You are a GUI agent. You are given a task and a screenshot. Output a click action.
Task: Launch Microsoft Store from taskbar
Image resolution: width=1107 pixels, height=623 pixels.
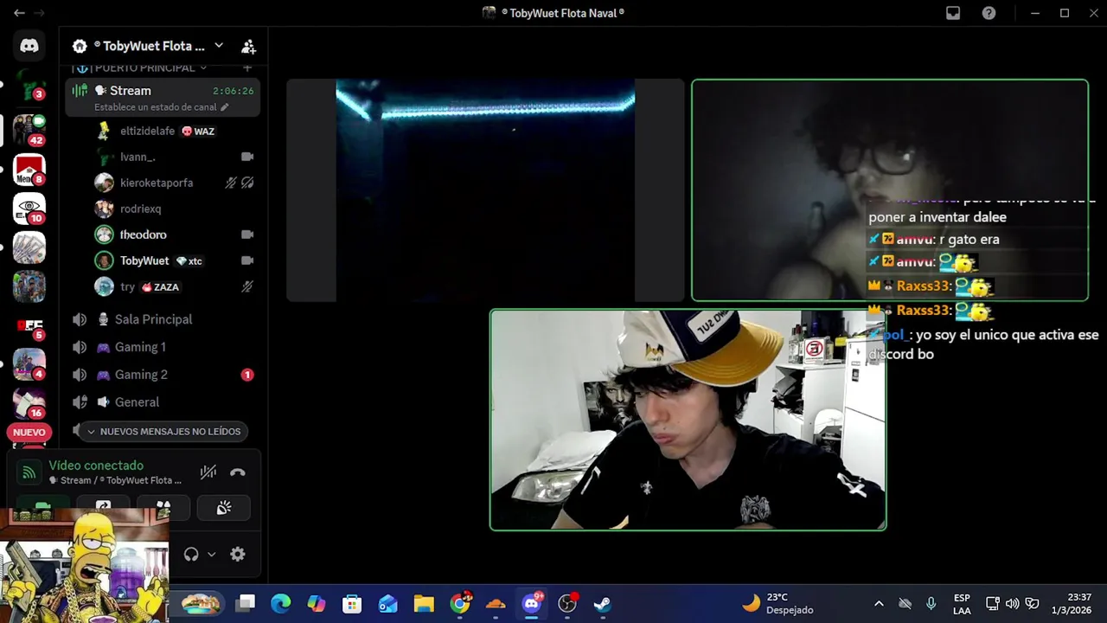(352, 603)
